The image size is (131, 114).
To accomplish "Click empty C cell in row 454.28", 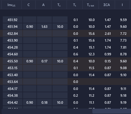I will (x=30, y=47).
